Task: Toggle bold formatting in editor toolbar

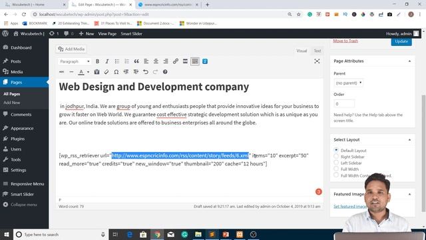Action: [97, 61]
